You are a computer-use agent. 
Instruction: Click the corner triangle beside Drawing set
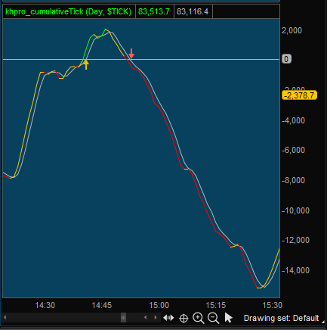tap(323, 322)
